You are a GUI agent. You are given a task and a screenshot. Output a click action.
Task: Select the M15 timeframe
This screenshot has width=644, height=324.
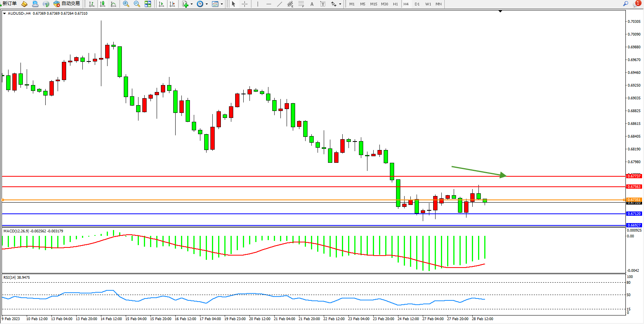click(373, 4)
